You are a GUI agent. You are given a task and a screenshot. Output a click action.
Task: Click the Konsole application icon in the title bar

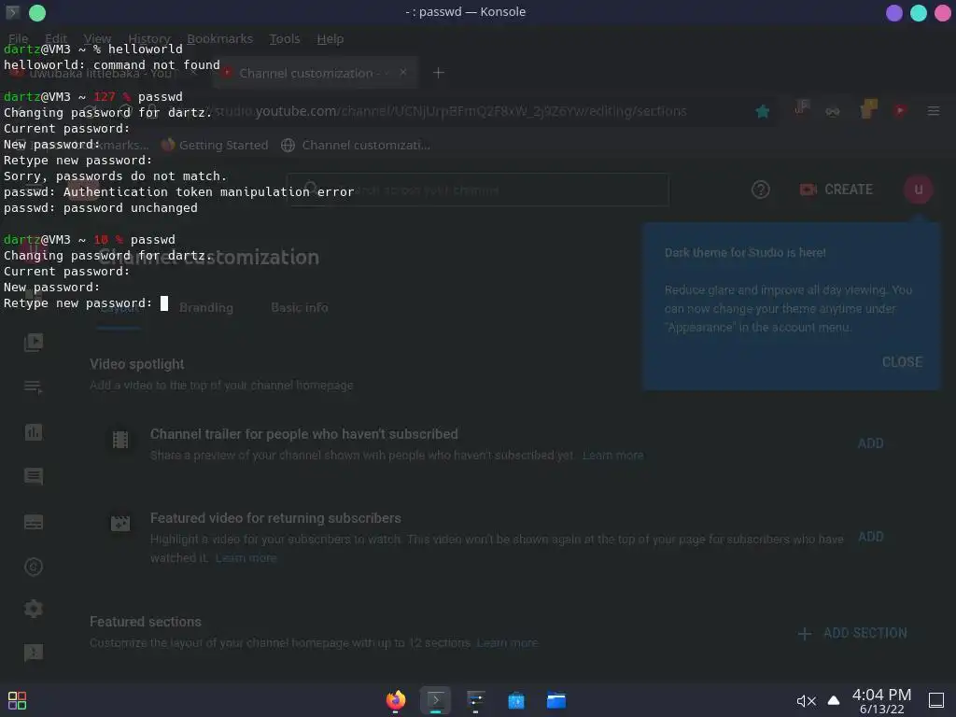[x=12, y=12]
